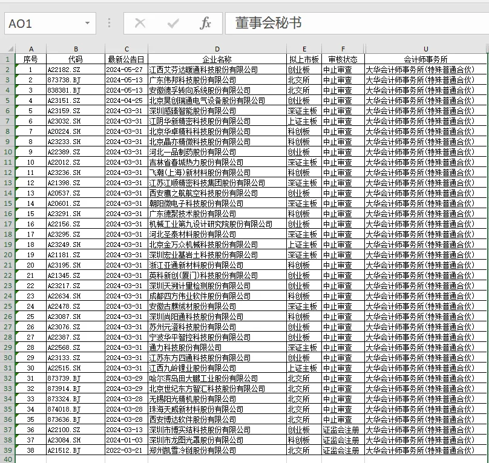Select column C header
Screen dimensions: 489x463
pyautogui.click(x=126, y=49)
